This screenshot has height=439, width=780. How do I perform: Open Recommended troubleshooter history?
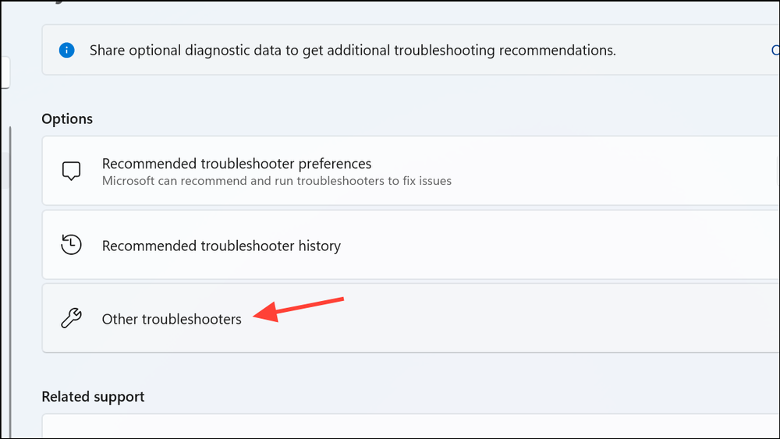click(x=222, y=246)
